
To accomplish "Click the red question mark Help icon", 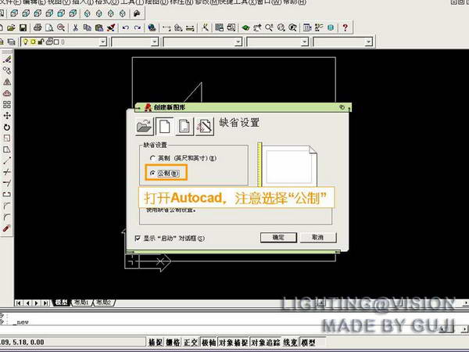I will [345, 28].
